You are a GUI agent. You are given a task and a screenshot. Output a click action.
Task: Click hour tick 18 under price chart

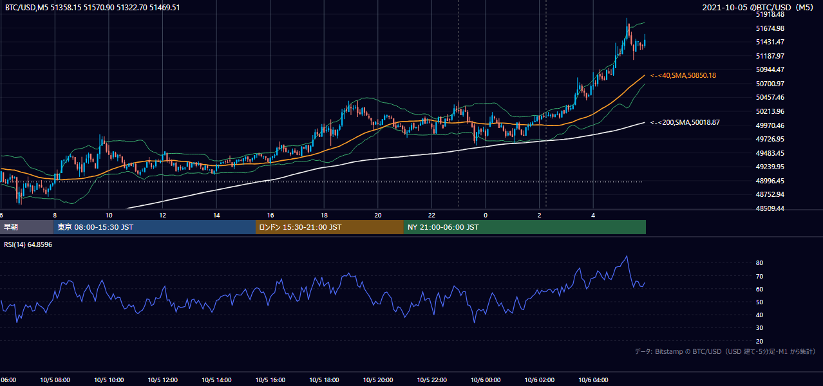point(324,215)
